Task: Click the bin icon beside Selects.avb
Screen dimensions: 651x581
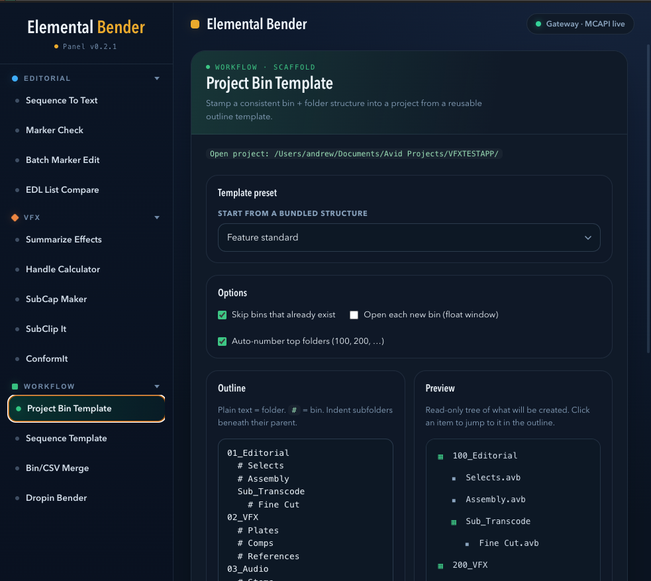Action: click(454, 479)
